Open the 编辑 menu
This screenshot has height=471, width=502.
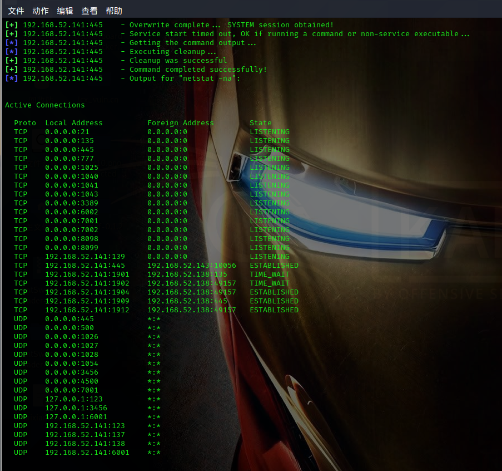point(65,11)
